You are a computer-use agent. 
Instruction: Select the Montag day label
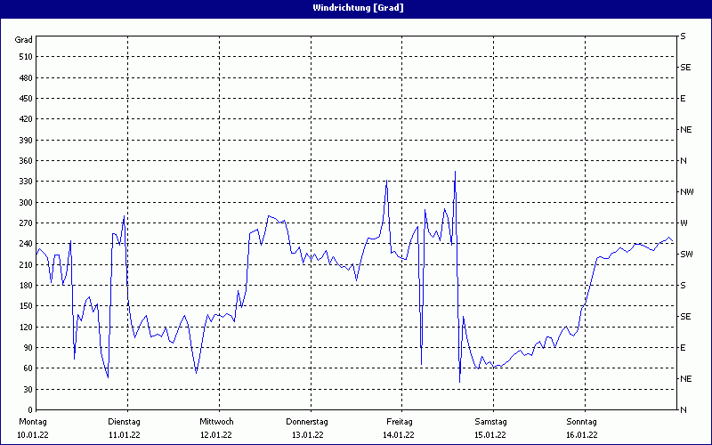coord(32,421)
